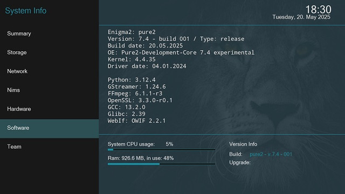Click the Kernel 4.4.35 line

tap(132, 59)
